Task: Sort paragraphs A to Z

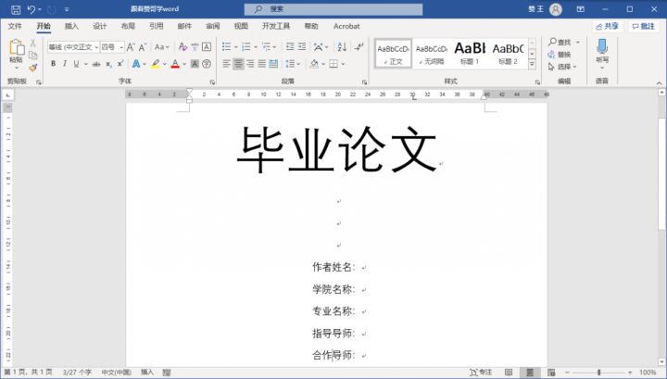Action: click(x=342, y=46)
